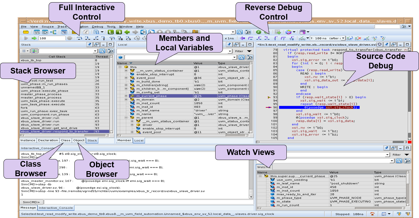Viewport: 419px width, 218px height.
Task: Open the Stack panel search combo box
Action: [x=68, y=51]
